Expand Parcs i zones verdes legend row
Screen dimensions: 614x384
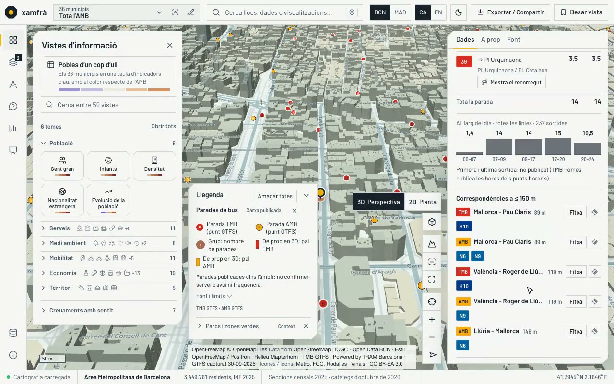[x=232, y=326]
